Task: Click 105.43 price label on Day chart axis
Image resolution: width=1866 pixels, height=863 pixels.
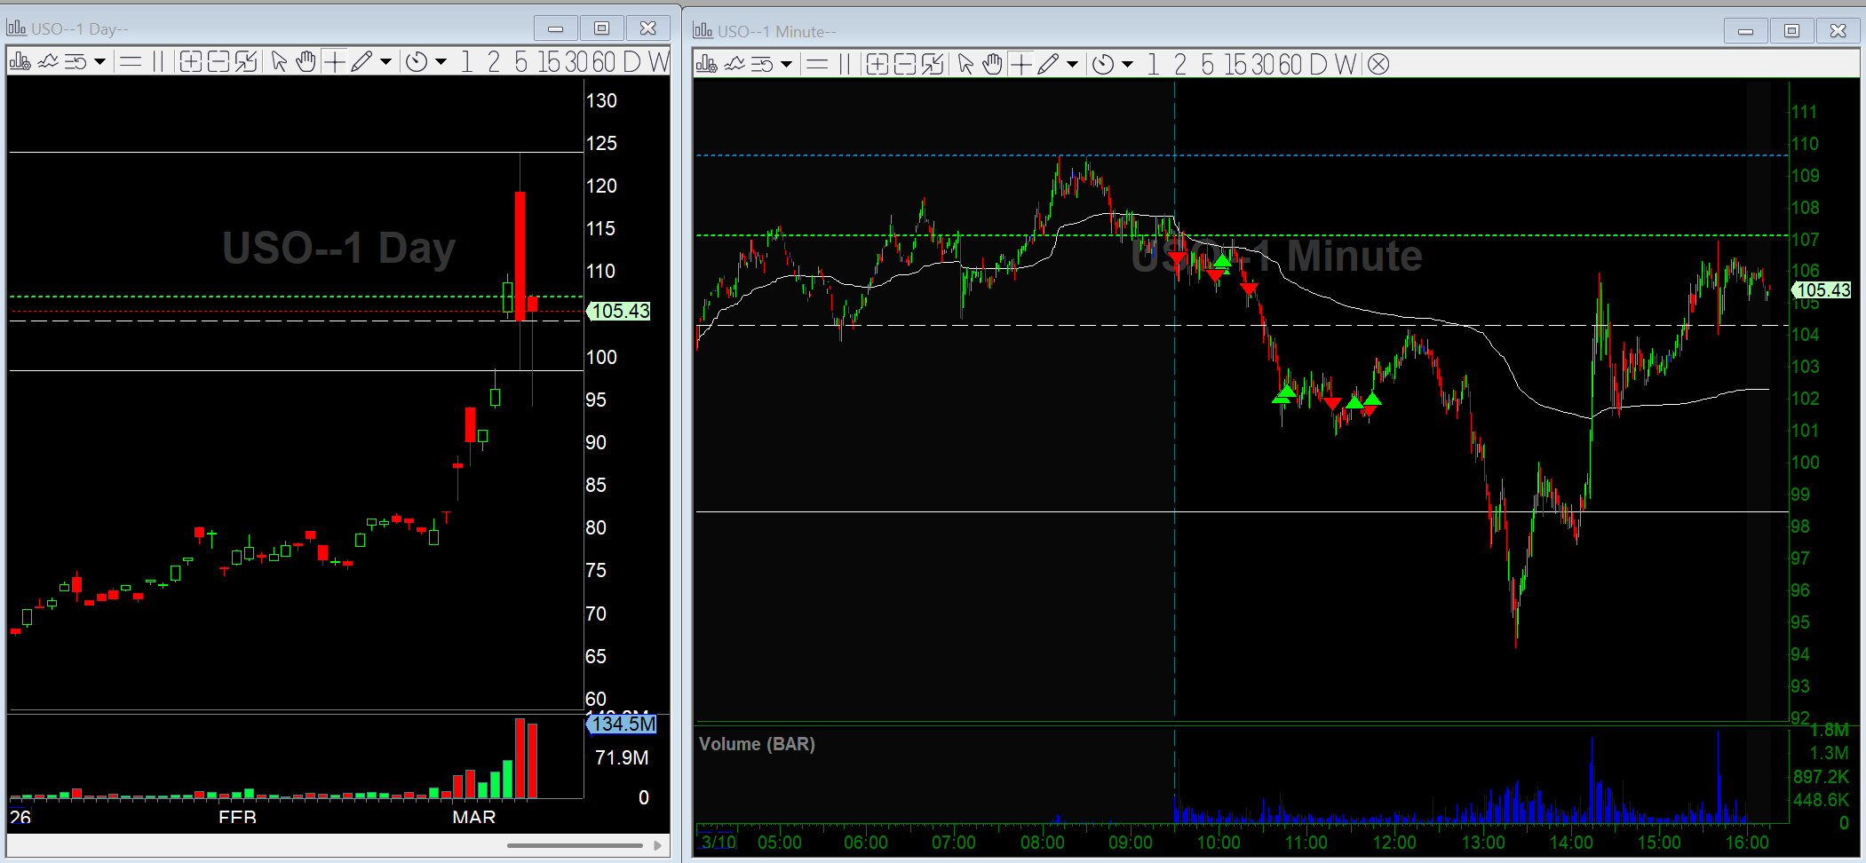Action: [619, 312]
